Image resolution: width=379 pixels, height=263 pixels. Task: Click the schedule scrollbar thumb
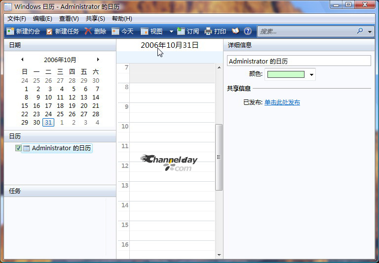[x=219, y=157]
